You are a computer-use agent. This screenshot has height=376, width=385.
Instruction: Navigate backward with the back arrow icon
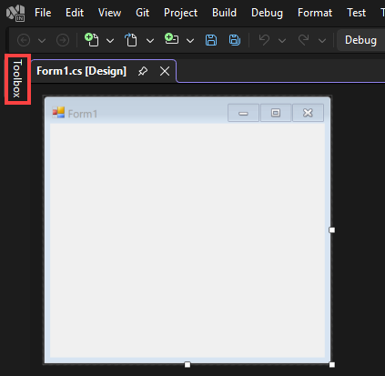click(24, 40)
